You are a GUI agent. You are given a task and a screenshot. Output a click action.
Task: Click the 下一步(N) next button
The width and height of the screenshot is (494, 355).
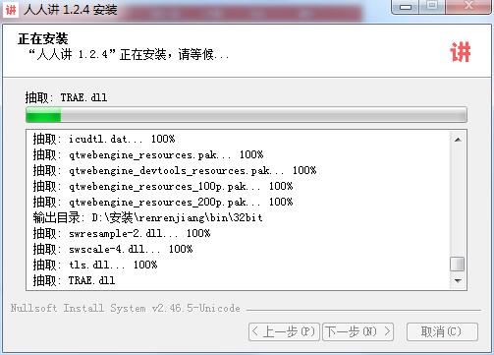coord(357,331)
